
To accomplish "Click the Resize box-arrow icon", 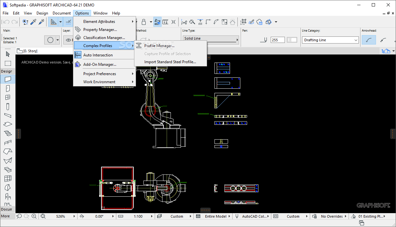I will [x=224, y=22].
